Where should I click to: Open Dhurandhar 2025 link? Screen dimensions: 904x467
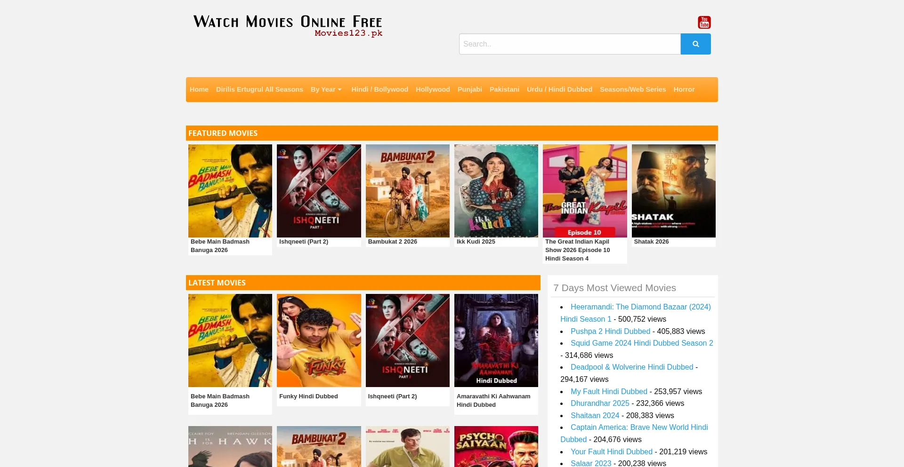point(600,404)
